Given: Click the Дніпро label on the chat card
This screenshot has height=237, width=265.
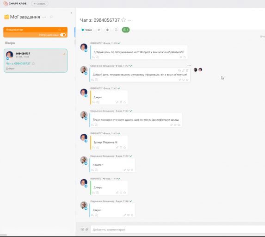Looking at the screenshot, I should [x=10, y=69].
